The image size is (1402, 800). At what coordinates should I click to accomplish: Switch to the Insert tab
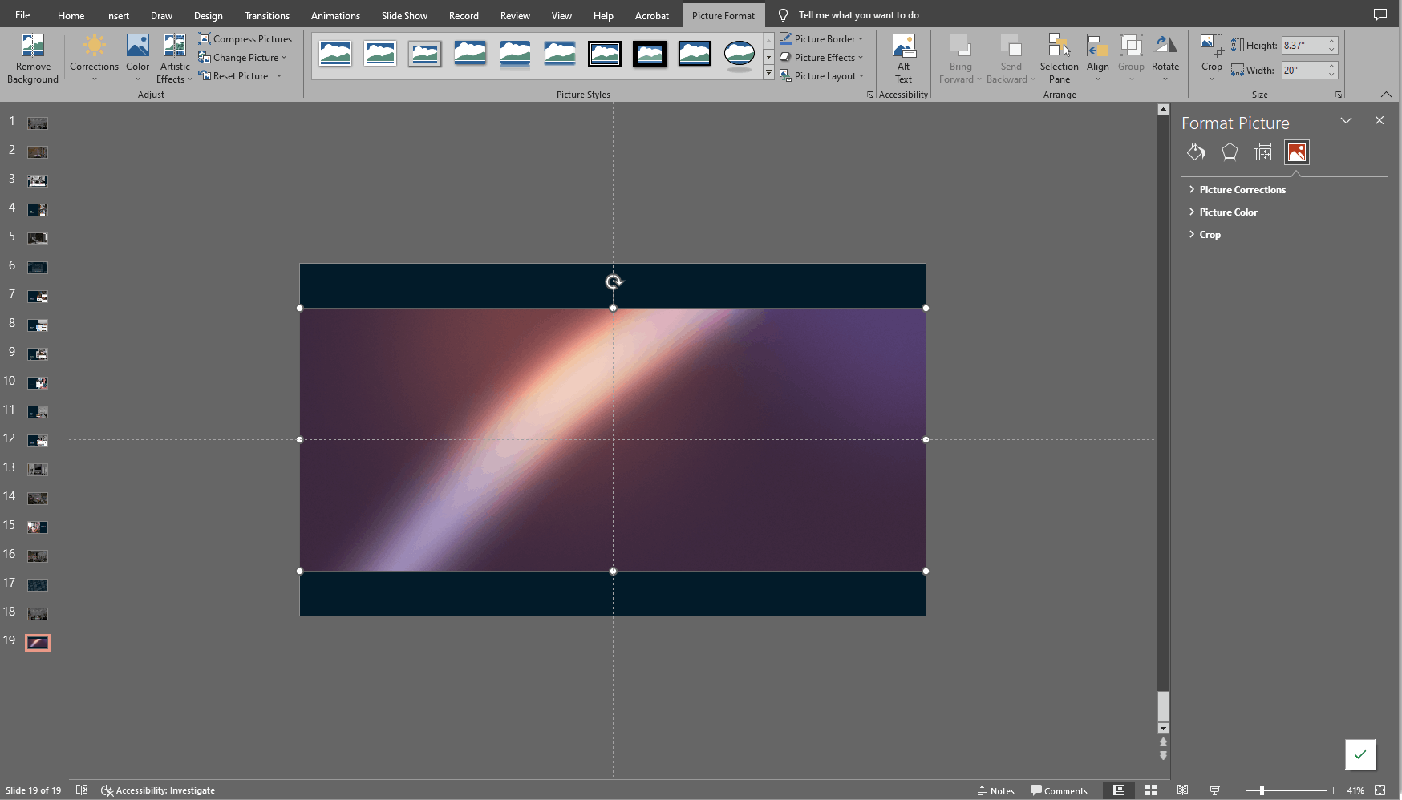click(117, 15)
